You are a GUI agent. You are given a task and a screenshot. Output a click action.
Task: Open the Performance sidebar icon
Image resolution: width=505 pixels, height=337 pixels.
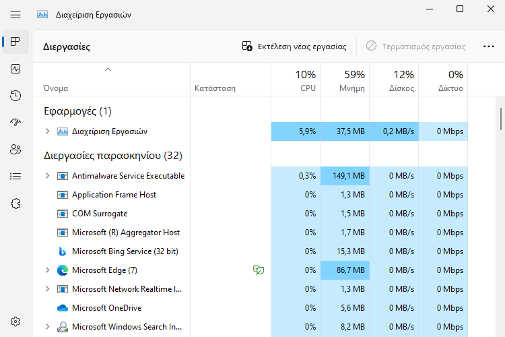pos(15,69)
